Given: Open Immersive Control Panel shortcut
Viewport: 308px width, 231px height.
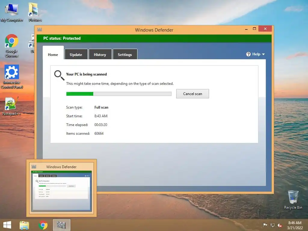Looking at the screenshot, I should [12, 77].
